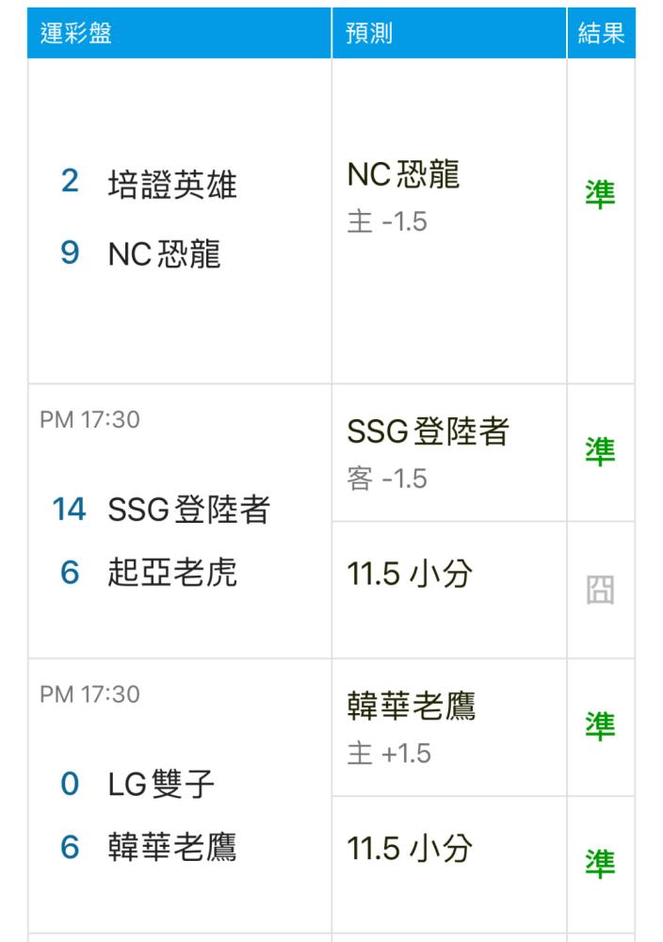This screenshot has width=663, height=942.
Task: Select SSG登陸者 prediction with 客 -1.5
Action: [x=428, y=454]
